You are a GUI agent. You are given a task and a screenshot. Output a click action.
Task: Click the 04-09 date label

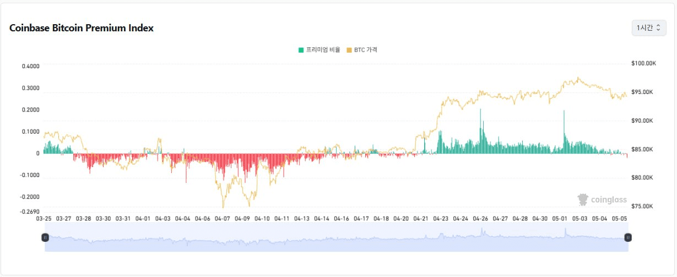[x=242, y=219]
